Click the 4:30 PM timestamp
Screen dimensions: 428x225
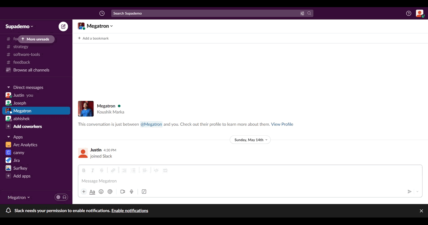(110, 150)
